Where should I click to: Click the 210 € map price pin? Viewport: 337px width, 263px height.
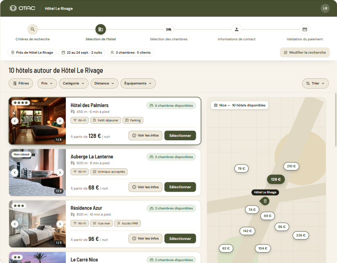click(x=291, y=166)
